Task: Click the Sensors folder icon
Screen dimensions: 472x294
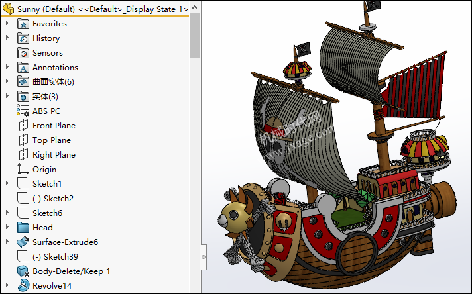Action: [x=23, y=53]
